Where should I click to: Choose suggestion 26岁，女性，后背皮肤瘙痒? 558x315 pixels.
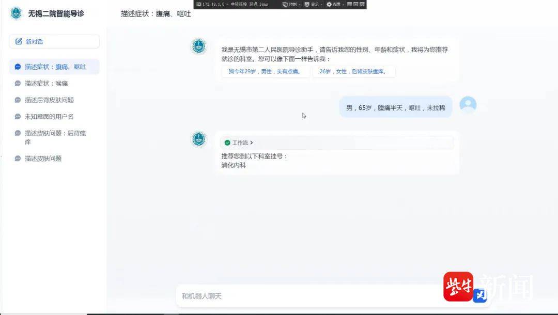[x=353, y=71]
